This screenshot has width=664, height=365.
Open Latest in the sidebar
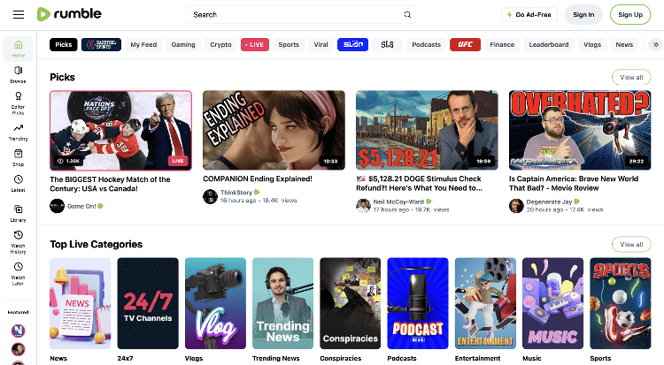[19, 184]
